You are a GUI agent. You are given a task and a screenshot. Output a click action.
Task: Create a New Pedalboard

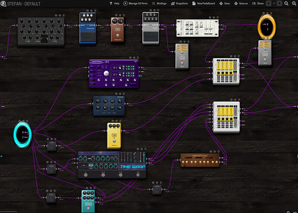click(x=203, y=3)
